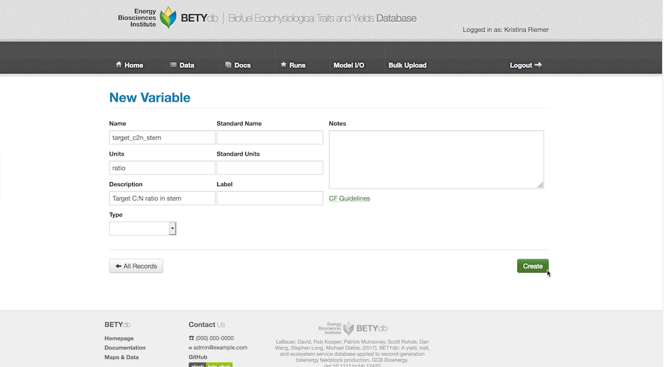This screenshot has height=367, width=664.
Task: Go back via All Records button
Action: [136, 266]
